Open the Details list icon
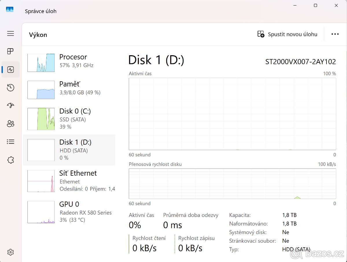347x262 pixels. [11, 142]
